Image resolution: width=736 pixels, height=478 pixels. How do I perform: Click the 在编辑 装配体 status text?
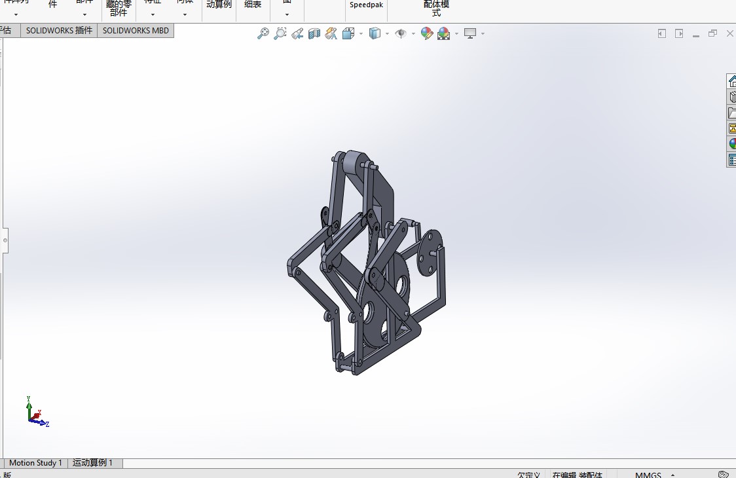tap(577, 474)
